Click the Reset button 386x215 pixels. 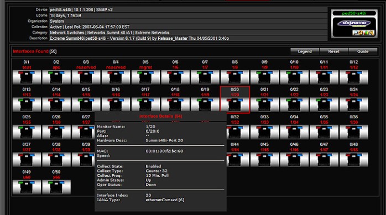pos(333,51)
